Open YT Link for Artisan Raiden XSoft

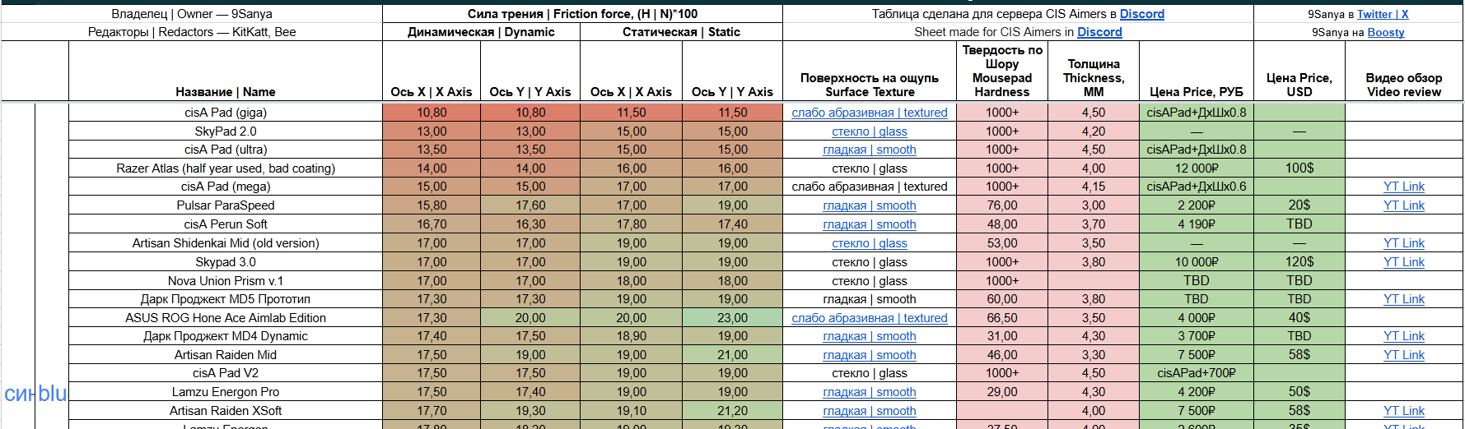(1403, 411)
